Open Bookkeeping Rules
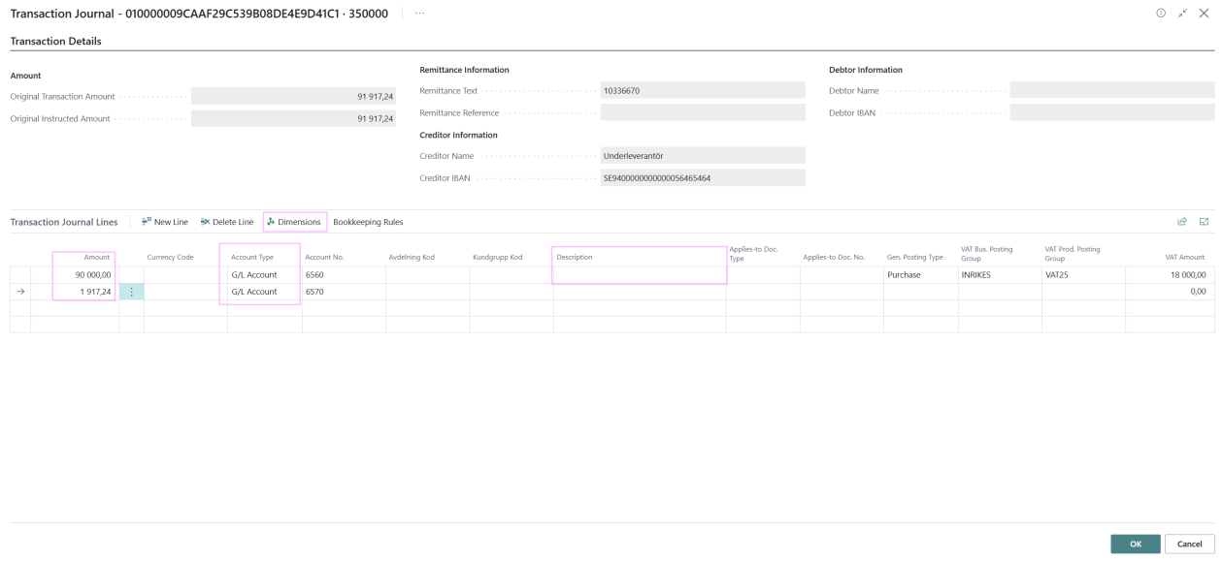The image size is (1222, 562). 368,222
